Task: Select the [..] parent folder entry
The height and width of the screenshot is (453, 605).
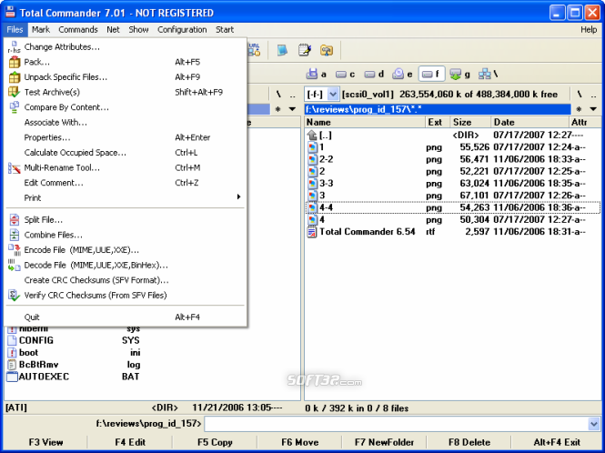Action: tap(452, 136)
